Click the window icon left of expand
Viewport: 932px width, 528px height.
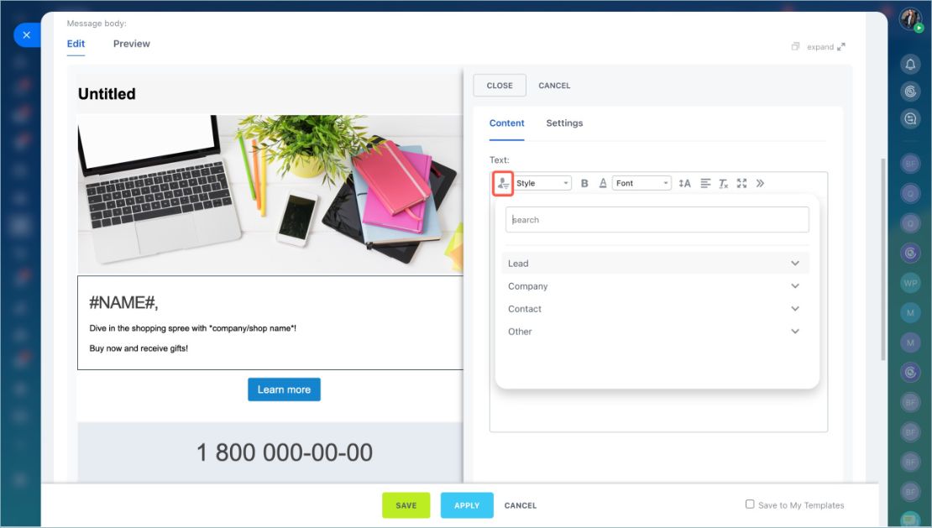[x=795, y=46]
